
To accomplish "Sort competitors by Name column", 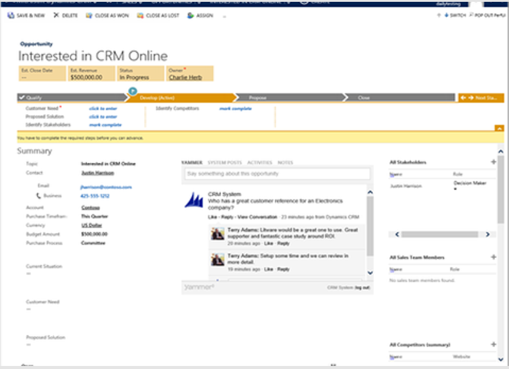I will click(x=395, y=357).
